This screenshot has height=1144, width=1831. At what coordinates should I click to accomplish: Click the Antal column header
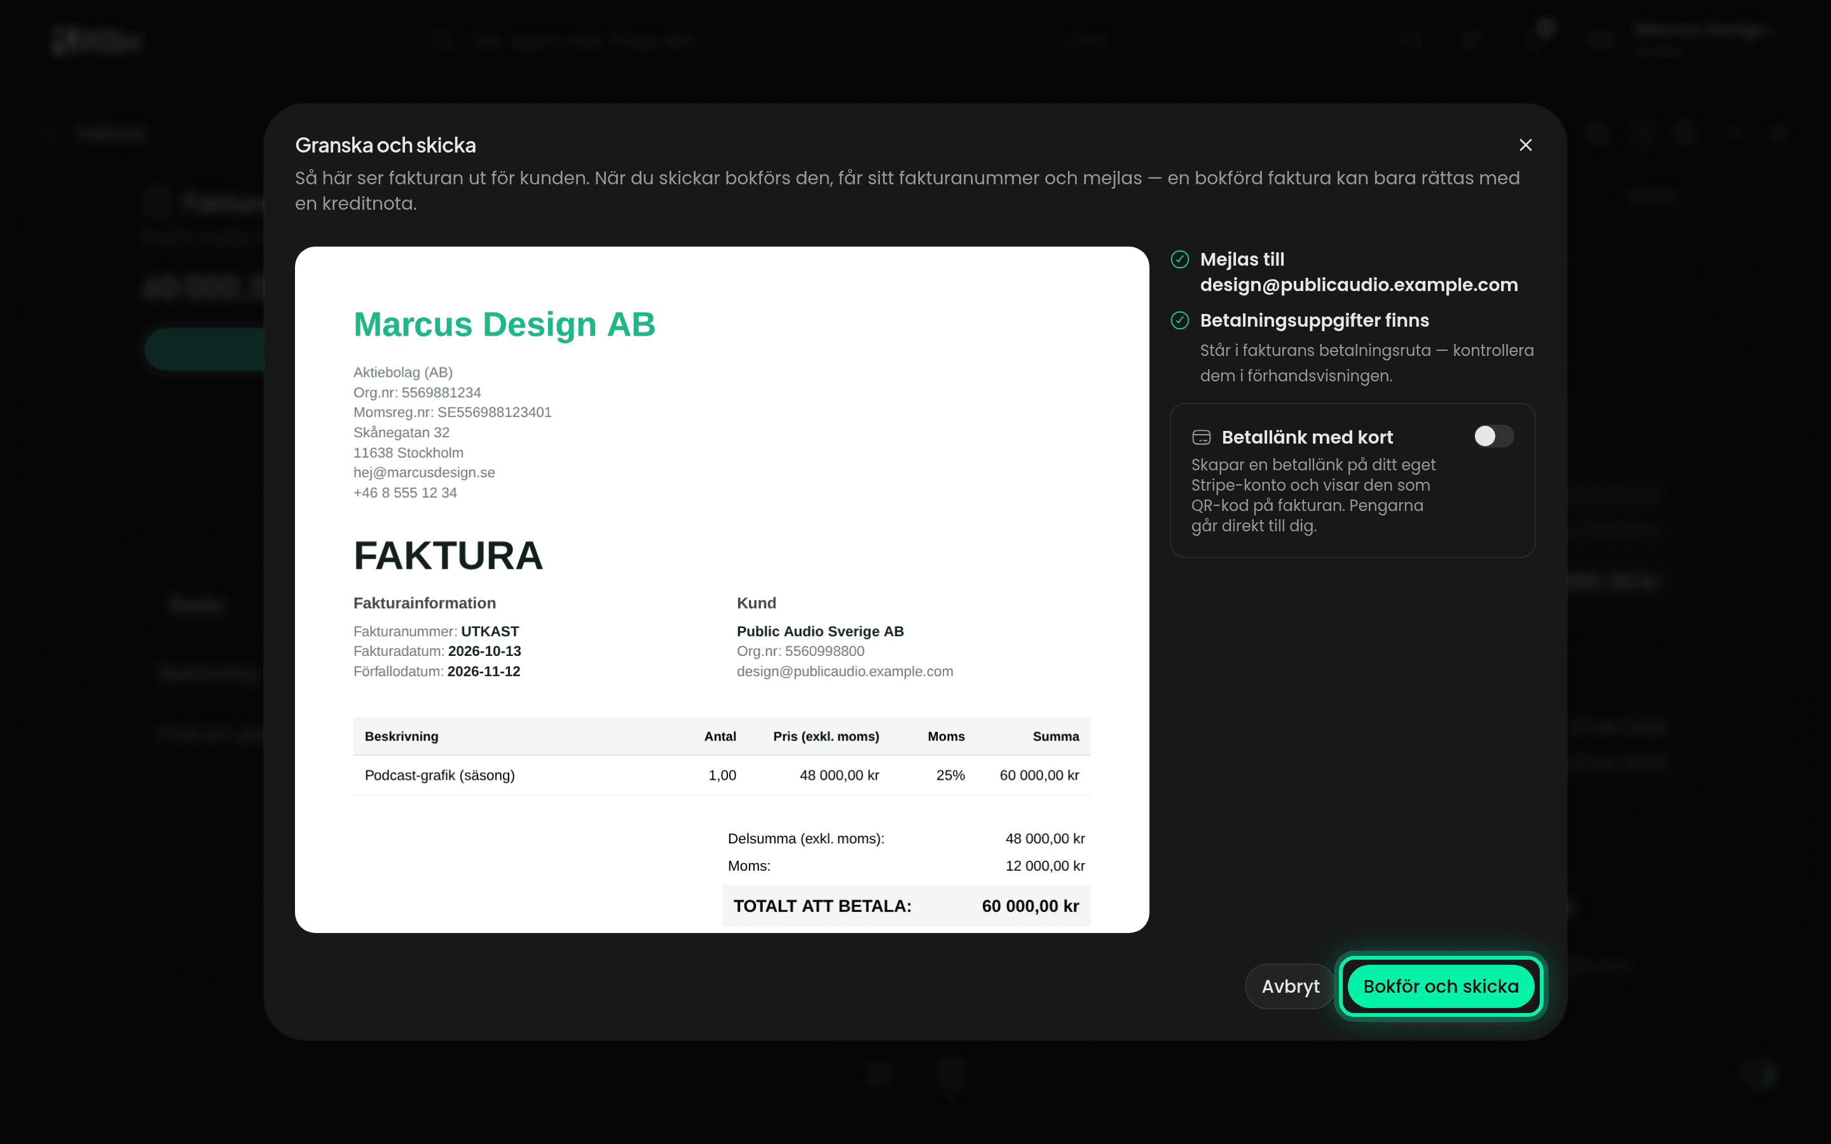[x=720, y=736]
